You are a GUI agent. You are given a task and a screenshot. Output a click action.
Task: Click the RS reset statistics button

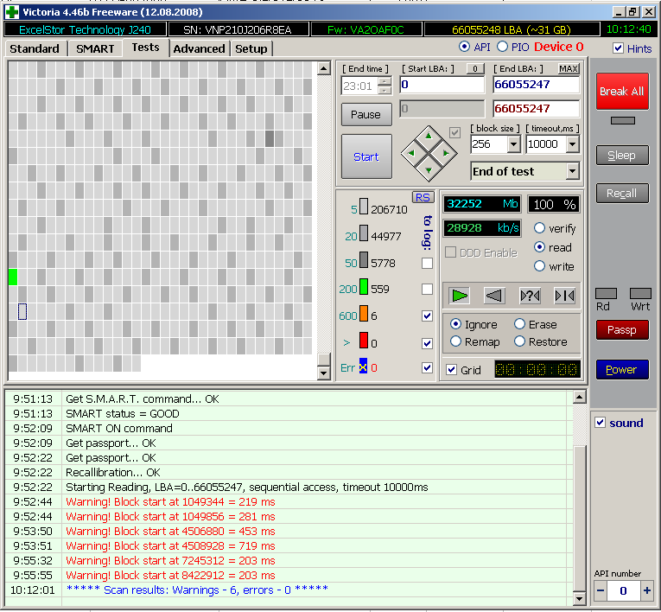pos(423,197)
